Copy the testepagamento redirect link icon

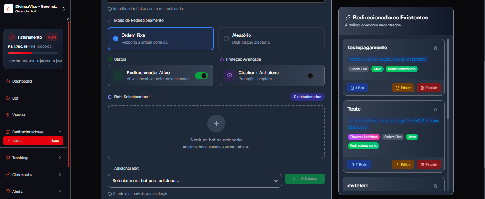point(435,48)
